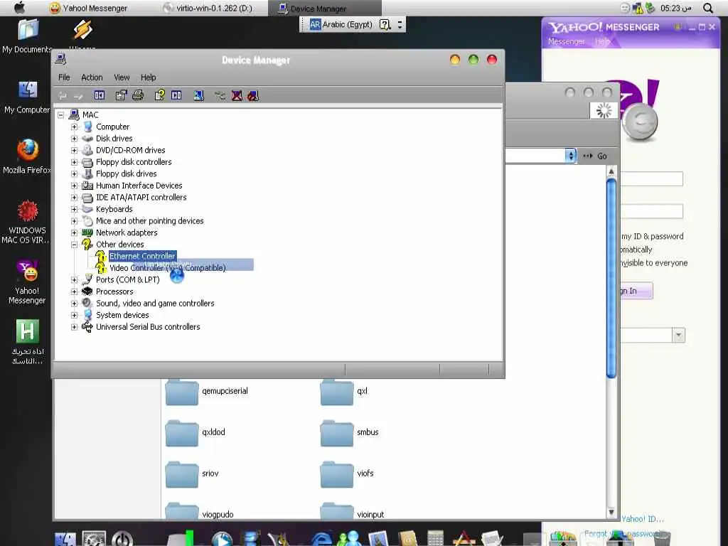This screenshot has width=728, height=546.
Task: Click the password input field in Yahoo Messenger
Action: [651, 211]
